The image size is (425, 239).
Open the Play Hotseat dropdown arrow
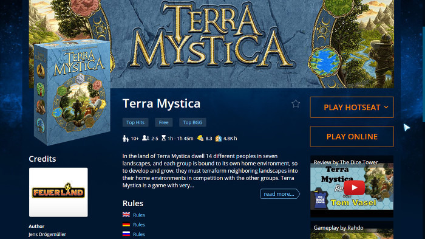click(x=386, y=107)
